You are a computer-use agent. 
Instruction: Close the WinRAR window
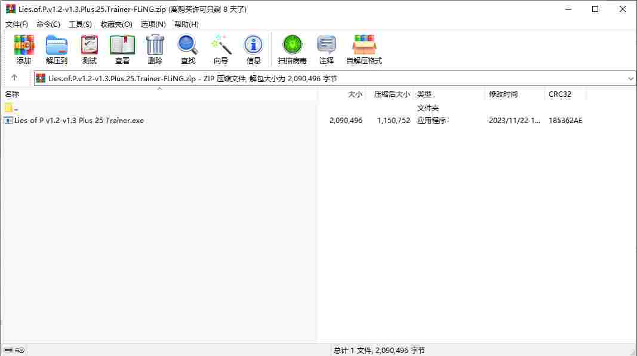623,9
